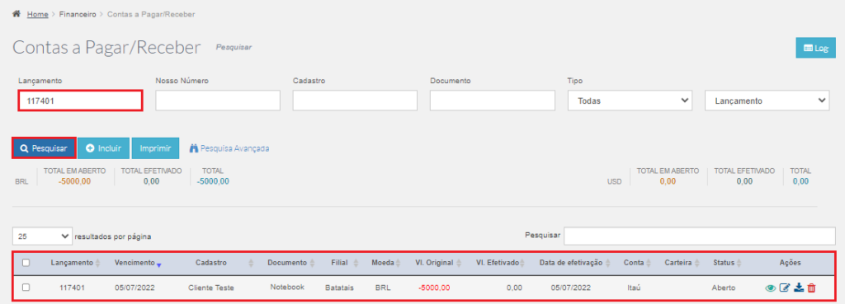
Task: Click the 05/07/2022 Vencimento cell
Action: tap(135, 288)
